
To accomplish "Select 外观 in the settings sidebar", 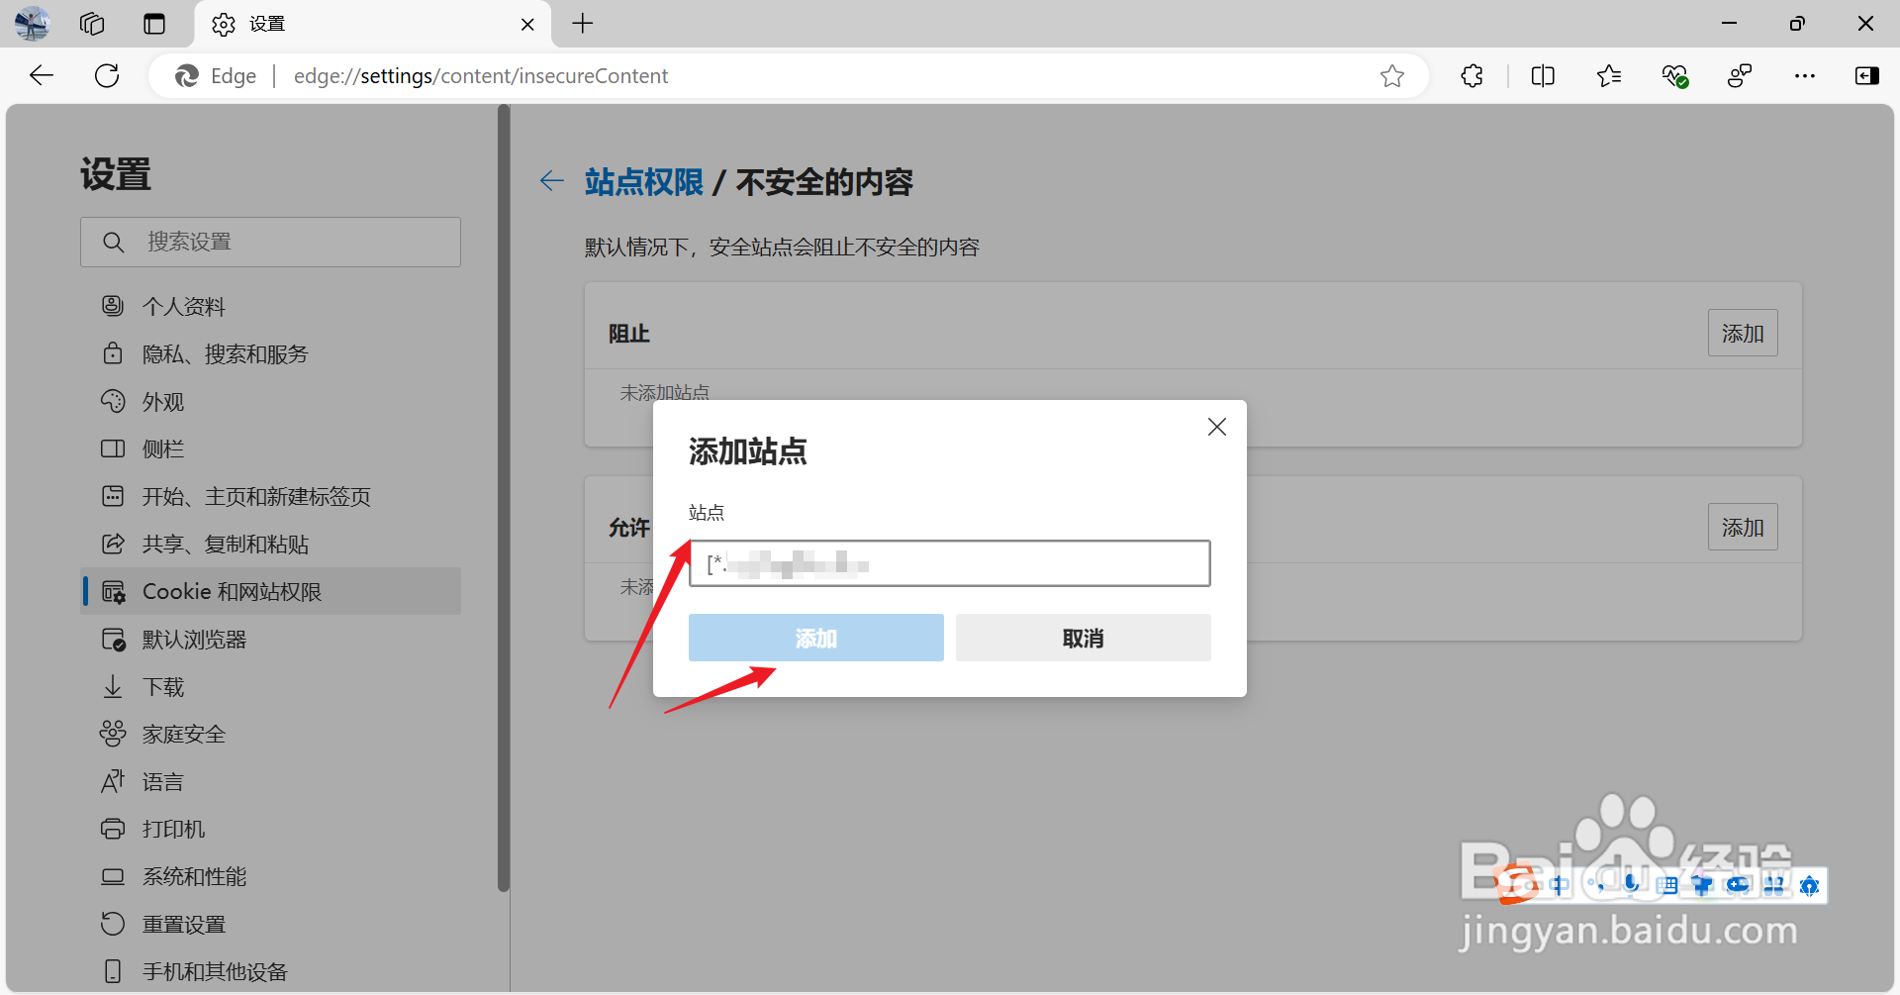I will 164,401.
